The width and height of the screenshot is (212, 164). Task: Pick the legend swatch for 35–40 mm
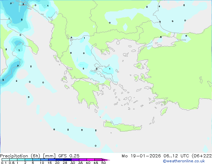[83, 160]
